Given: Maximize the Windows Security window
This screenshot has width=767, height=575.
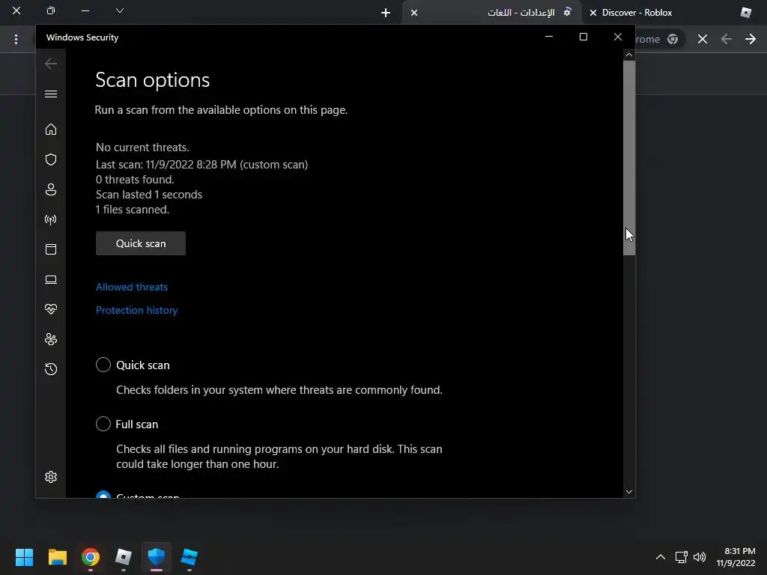Looking at the screenshot, I should coord(583,37).
